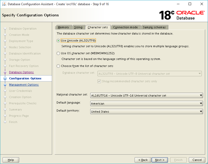The height and width of the screenshot is (164, 208).
Task: Switch to the Memory tab
Action: pyautogui.click(x=63, y=27)
